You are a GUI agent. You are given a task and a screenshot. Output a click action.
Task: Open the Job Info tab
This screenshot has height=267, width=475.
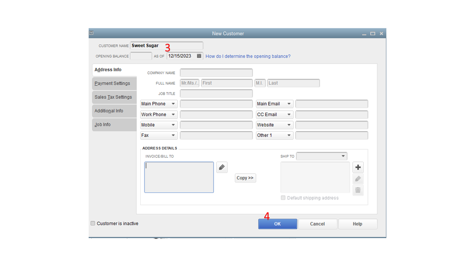point(114,124)
